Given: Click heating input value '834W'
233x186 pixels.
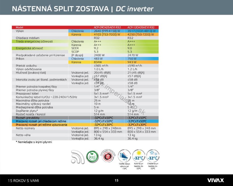Looking at the screenshot, I should tap(98, 62).
